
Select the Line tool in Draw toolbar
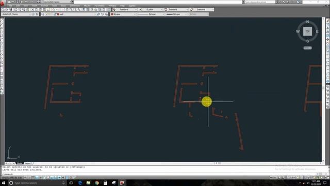[x=2, y=21]
